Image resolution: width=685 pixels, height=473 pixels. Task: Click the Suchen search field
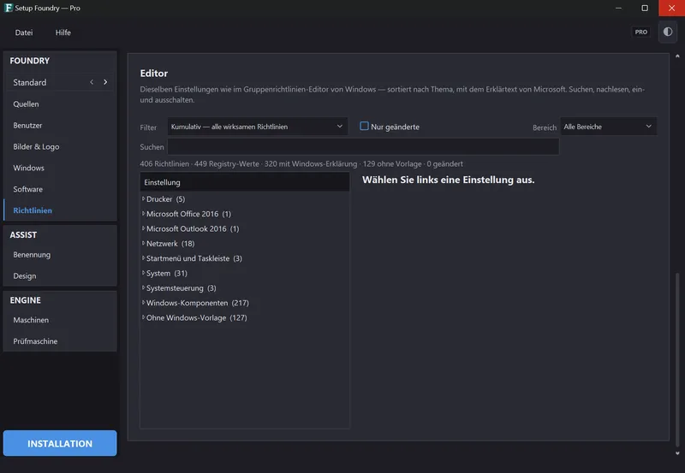pos(363,146)
